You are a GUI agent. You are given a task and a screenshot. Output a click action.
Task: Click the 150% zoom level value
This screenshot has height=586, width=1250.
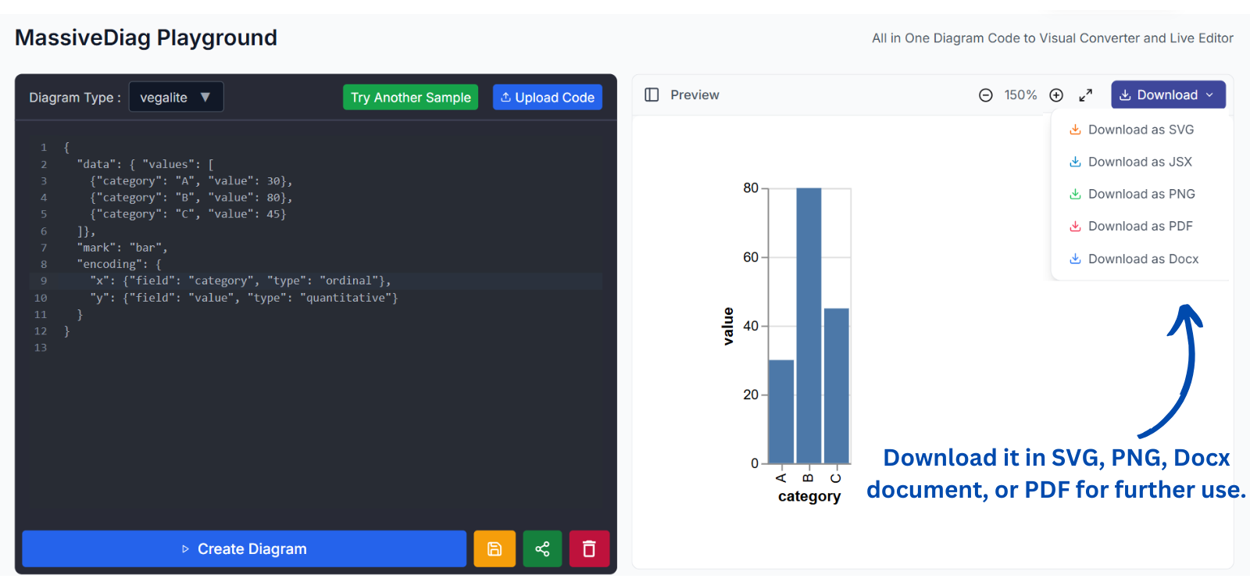(1020, 95)
